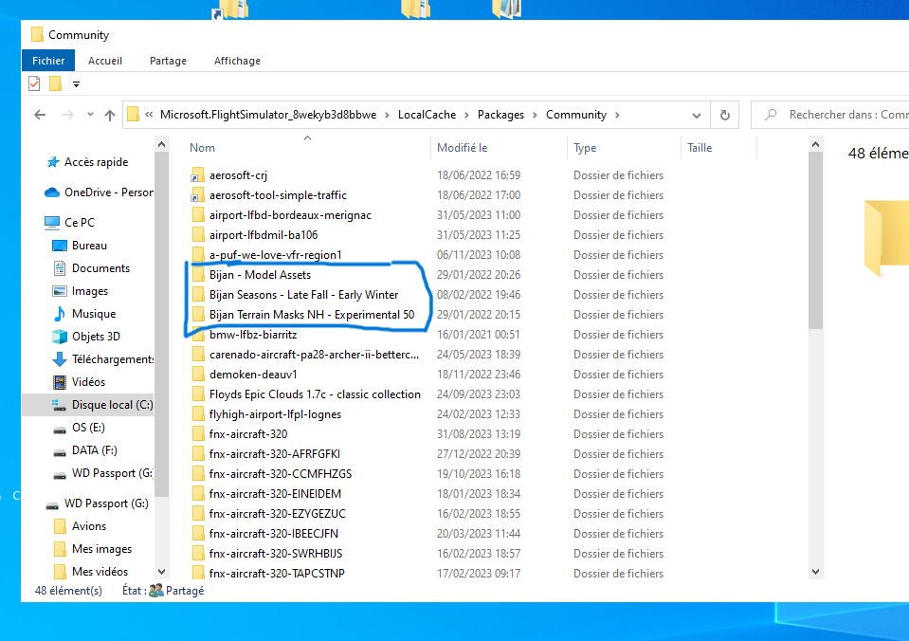This screenshot has height=641, width=909.
Task: Click the Partagé status icon
Action: tap(156, 591)
